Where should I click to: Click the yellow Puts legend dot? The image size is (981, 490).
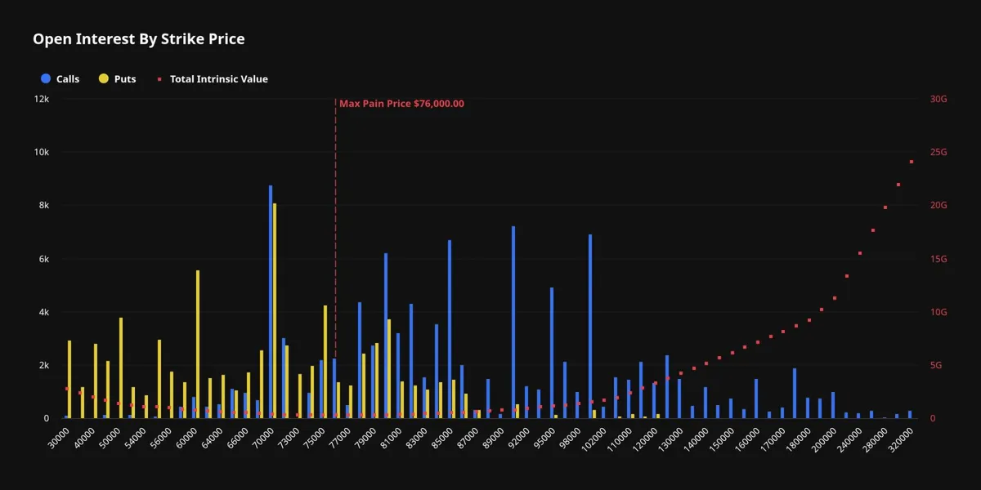click(104, 79)
